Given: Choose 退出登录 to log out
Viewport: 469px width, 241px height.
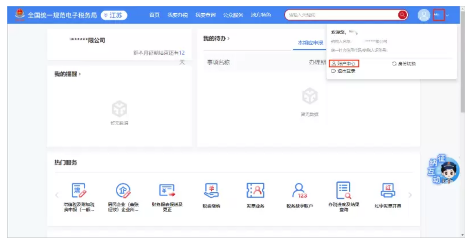Looking at the screenshot, I should (343, 71).
